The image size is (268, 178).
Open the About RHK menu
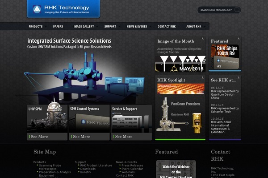194,27
